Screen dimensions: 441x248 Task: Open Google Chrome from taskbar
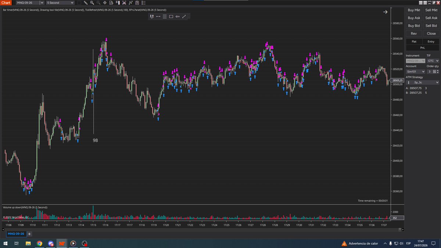[39, 243]
